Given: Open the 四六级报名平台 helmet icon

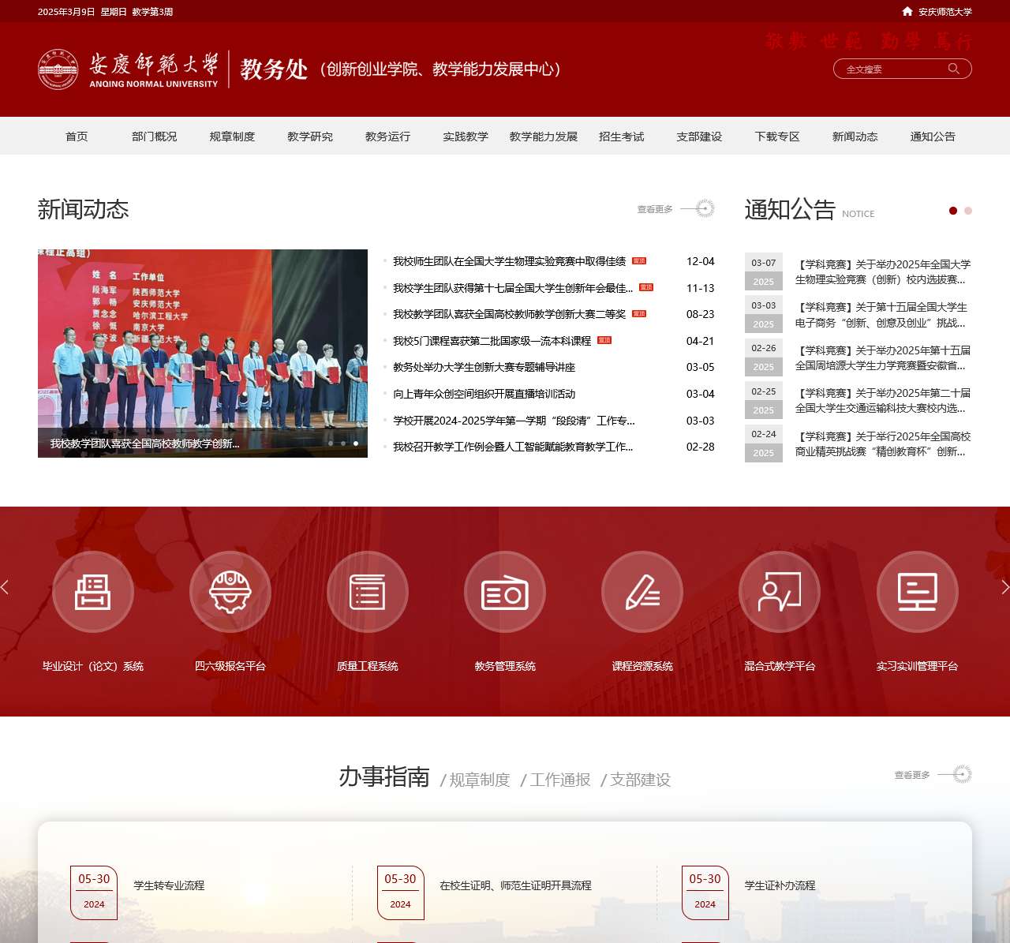Looking at the screenshot, I should [230, 592].
